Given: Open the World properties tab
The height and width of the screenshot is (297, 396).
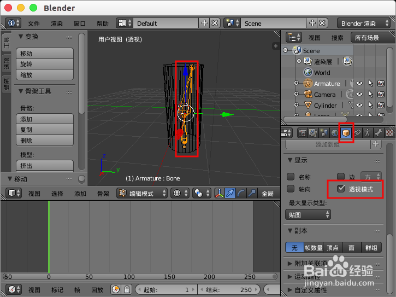Looking at the screenshot, I should (x=335, y=132).
